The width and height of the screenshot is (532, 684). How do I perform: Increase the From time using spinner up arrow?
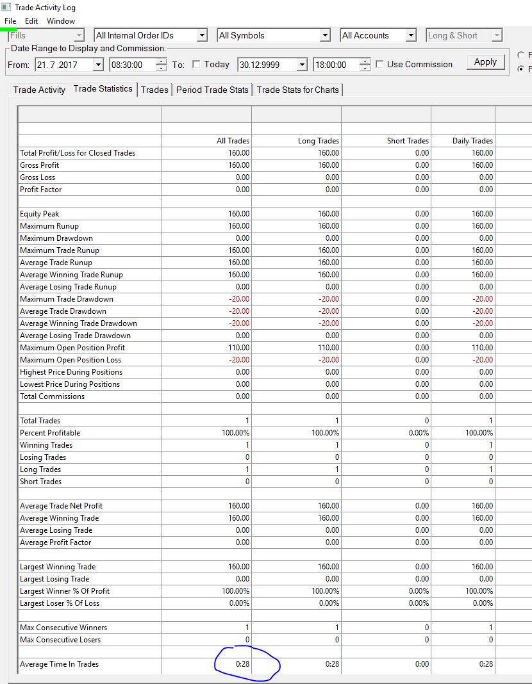[x=161, y=61]
